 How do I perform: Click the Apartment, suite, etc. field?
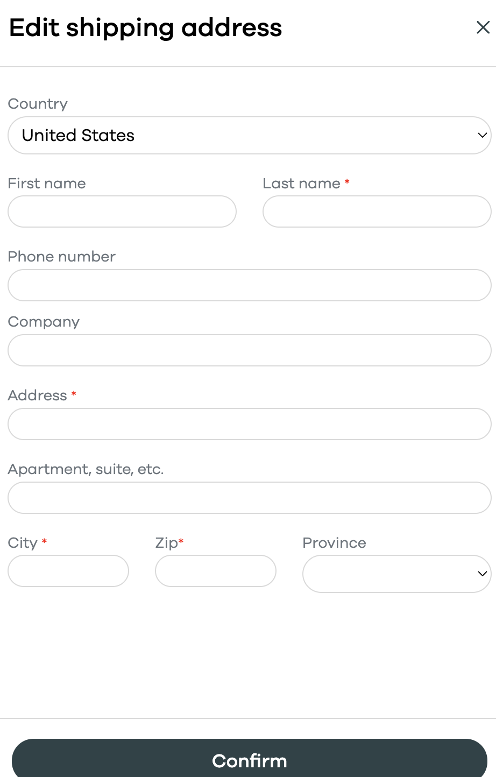coord(249,498)
